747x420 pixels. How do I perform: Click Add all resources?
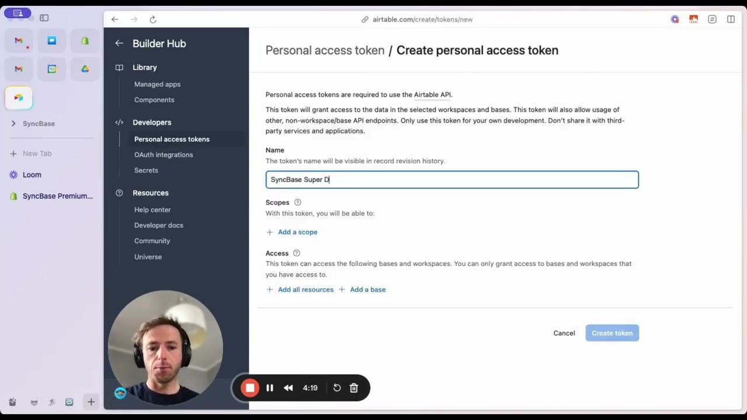300,289
